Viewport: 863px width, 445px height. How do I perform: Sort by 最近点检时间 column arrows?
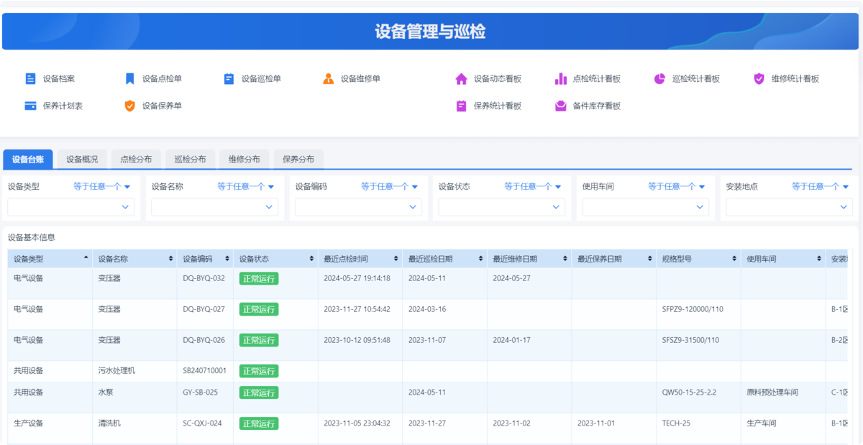(x=396, y=259)
